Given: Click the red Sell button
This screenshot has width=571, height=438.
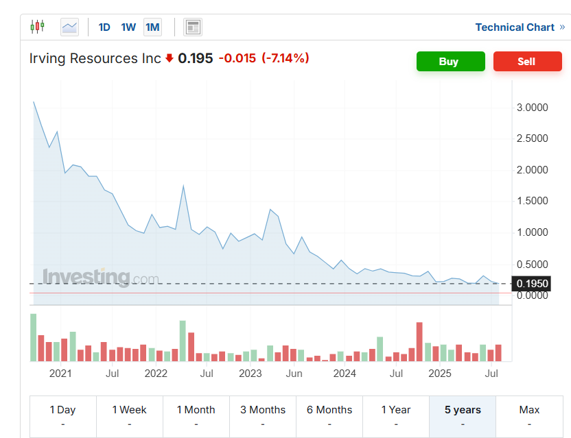Looking at the screenshot, I should [527, 62].
